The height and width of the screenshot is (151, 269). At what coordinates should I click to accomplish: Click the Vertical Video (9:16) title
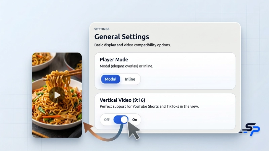click(122, 100)
